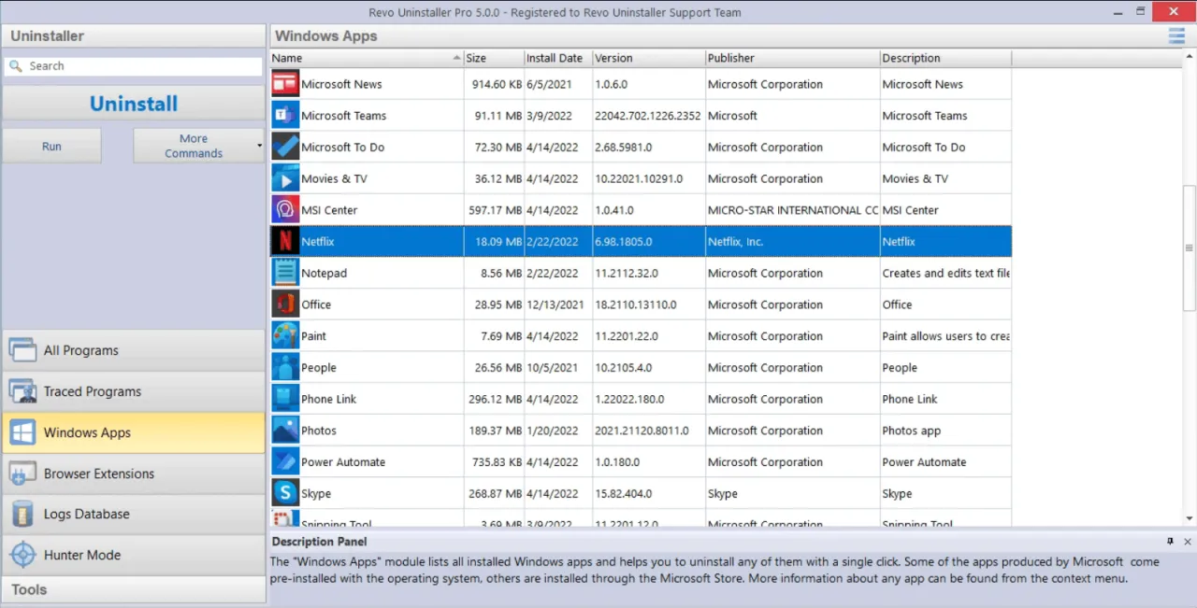The width and height of the screenshot is (1197, 608).
Task: Pin the Description Panel
Action: (1170, 542)
